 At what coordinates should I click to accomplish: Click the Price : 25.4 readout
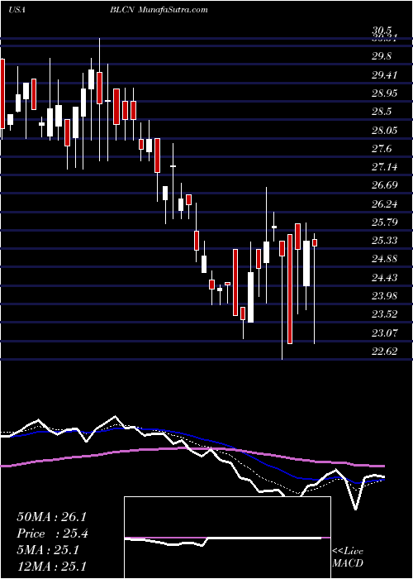(x=52, y=534)
